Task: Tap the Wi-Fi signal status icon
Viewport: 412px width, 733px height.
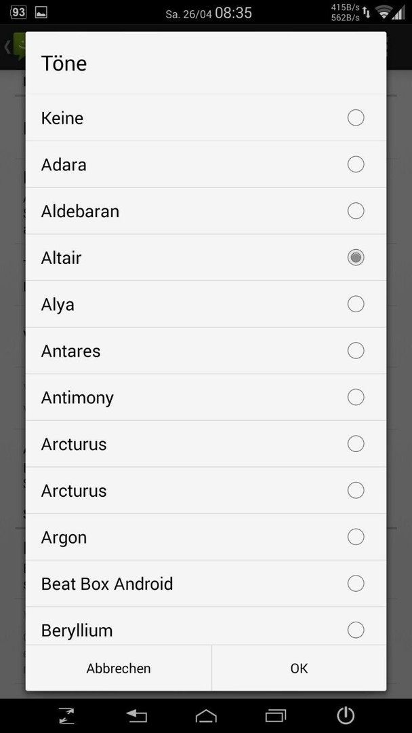Action: (384, 13)
